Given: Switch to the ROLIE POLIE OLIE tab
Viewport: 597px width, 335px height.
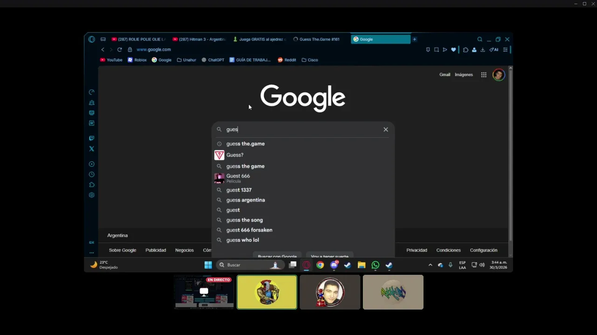Looking at the screenshot, I should point(139,40).
